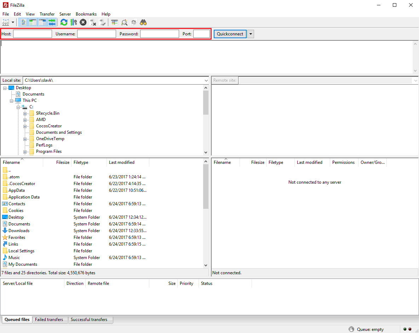The image size is (419, 333).
Task: Sort remote list by Permissions header
Action: (x=343, y=162)
